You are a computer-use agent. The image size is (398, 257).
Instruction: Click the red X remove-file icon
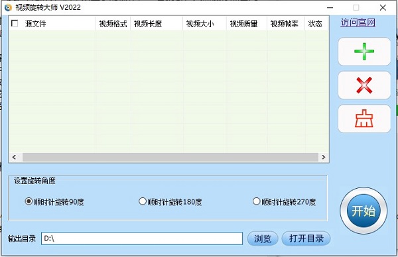364,85
